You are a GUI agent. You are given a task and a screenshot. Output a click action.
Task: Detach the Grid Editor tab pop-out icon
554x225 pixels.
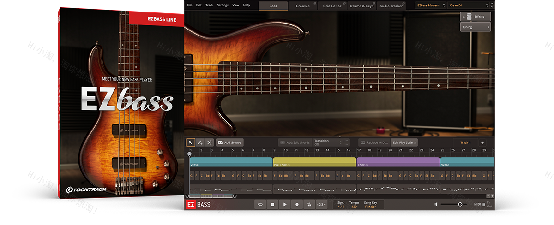point(344,4)
